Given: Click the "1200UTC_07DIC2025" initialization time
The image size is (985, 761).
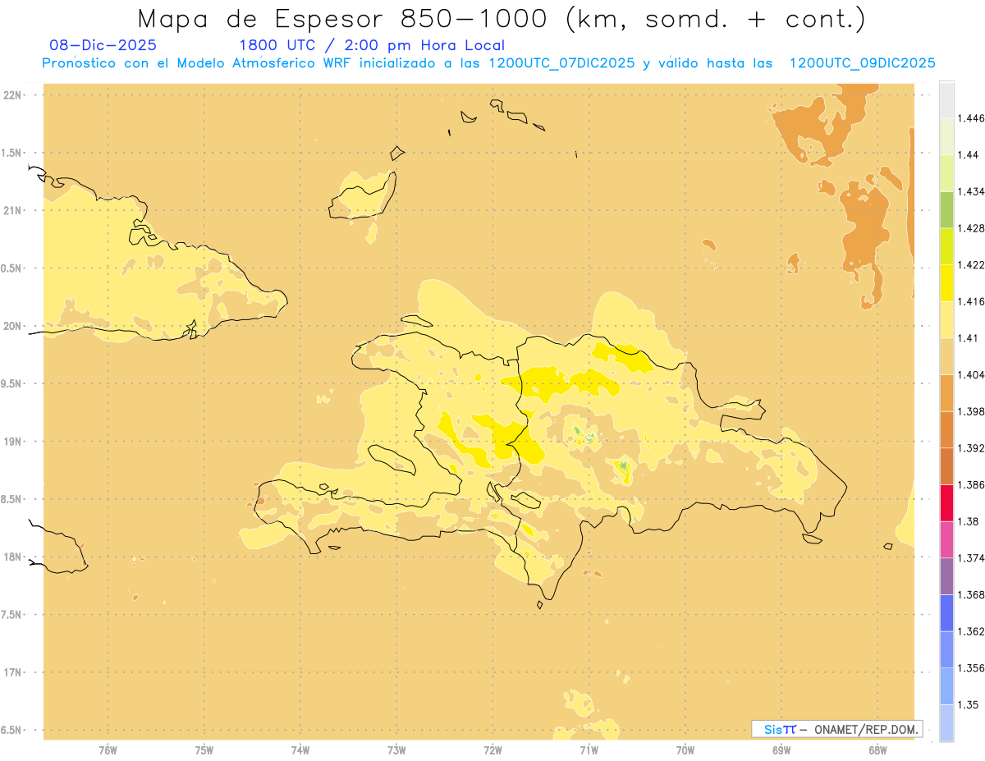Looking at the screenshot, I should tap(561, 63).
